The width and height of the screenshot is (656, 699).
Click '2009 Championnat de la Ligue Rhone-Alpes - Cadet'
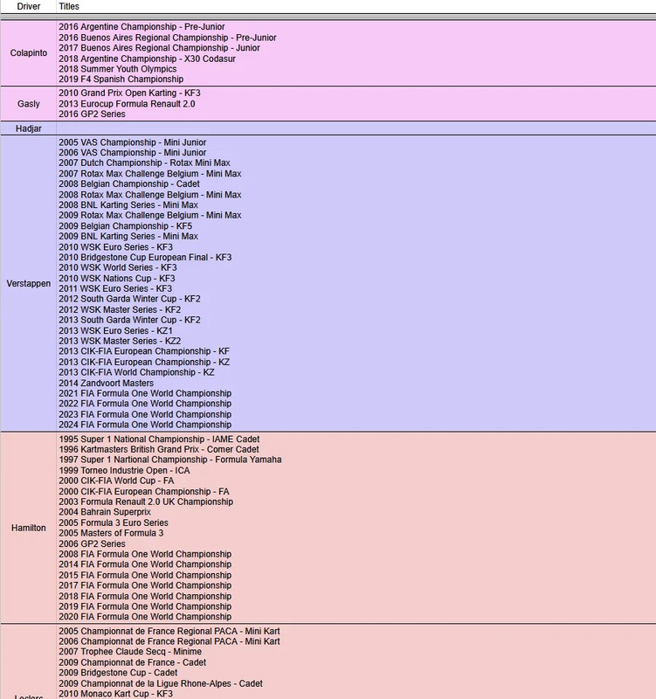pos(161,683)
